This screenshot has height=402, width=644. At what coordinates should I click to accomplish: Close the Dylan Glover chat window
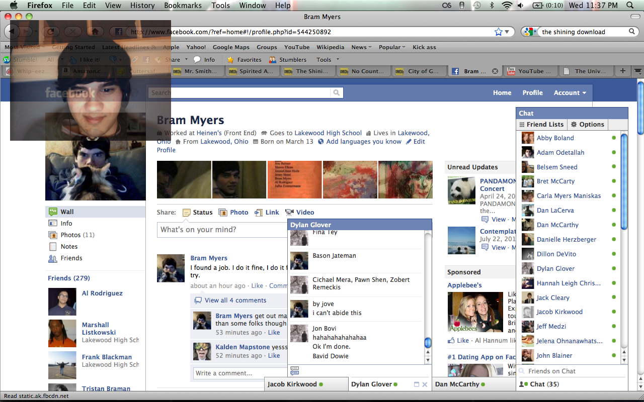tap(425, 384)
